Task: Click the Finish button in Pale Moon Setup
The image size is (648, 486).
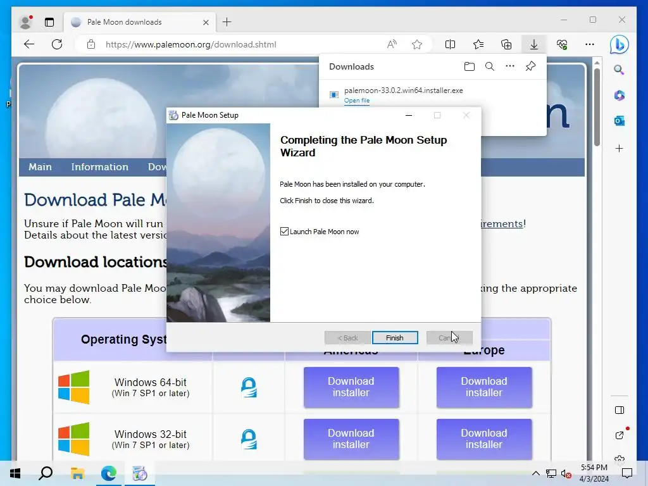Action: point(395,338)
